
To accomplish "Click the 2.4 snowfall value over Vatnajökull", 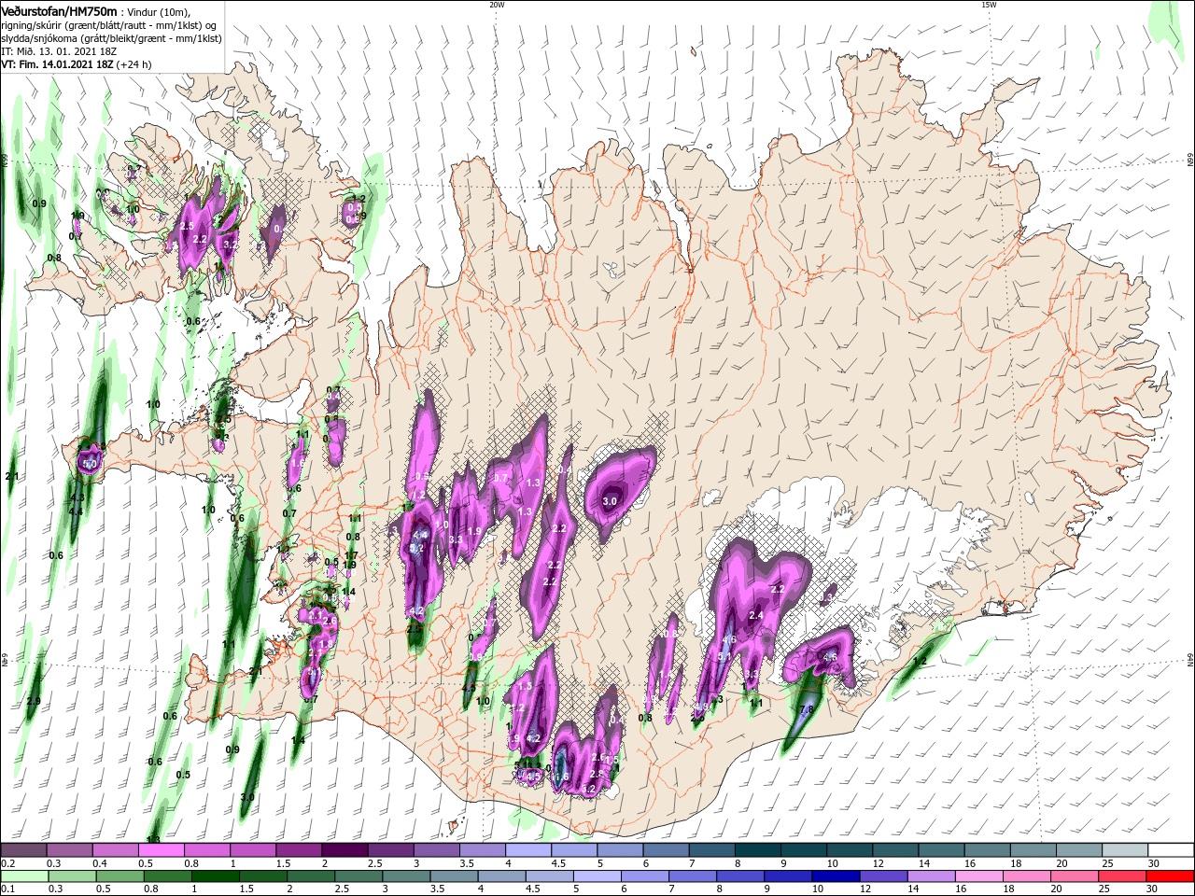I will coord(756,615).
